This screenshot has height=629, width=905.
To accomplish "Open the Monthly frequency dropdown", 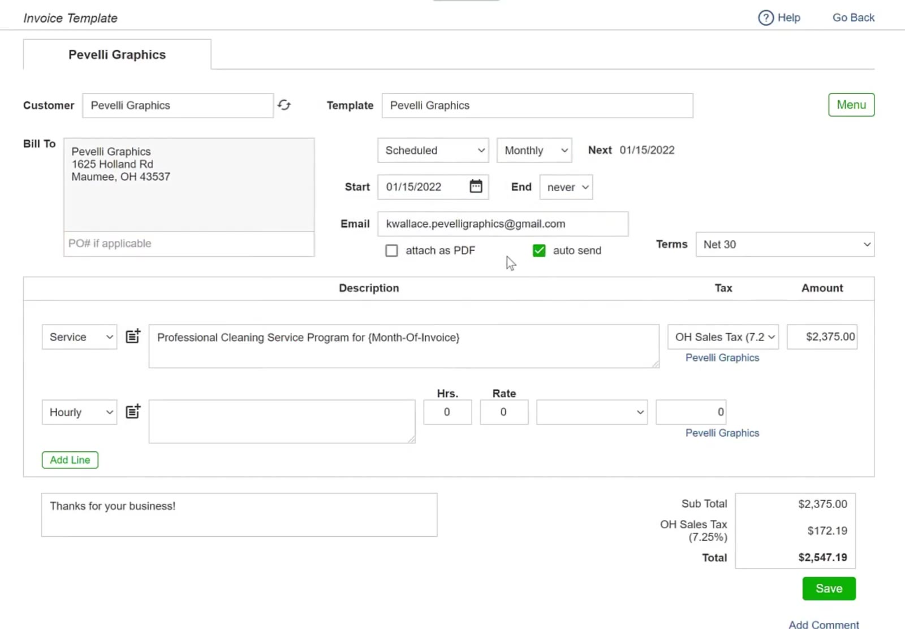I will pyautogui.click(x=535, y=150).
